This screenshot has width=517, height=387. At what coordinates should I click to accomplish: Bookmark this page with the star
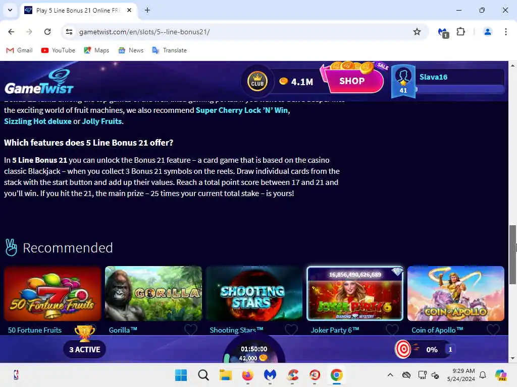click(417, 32)
